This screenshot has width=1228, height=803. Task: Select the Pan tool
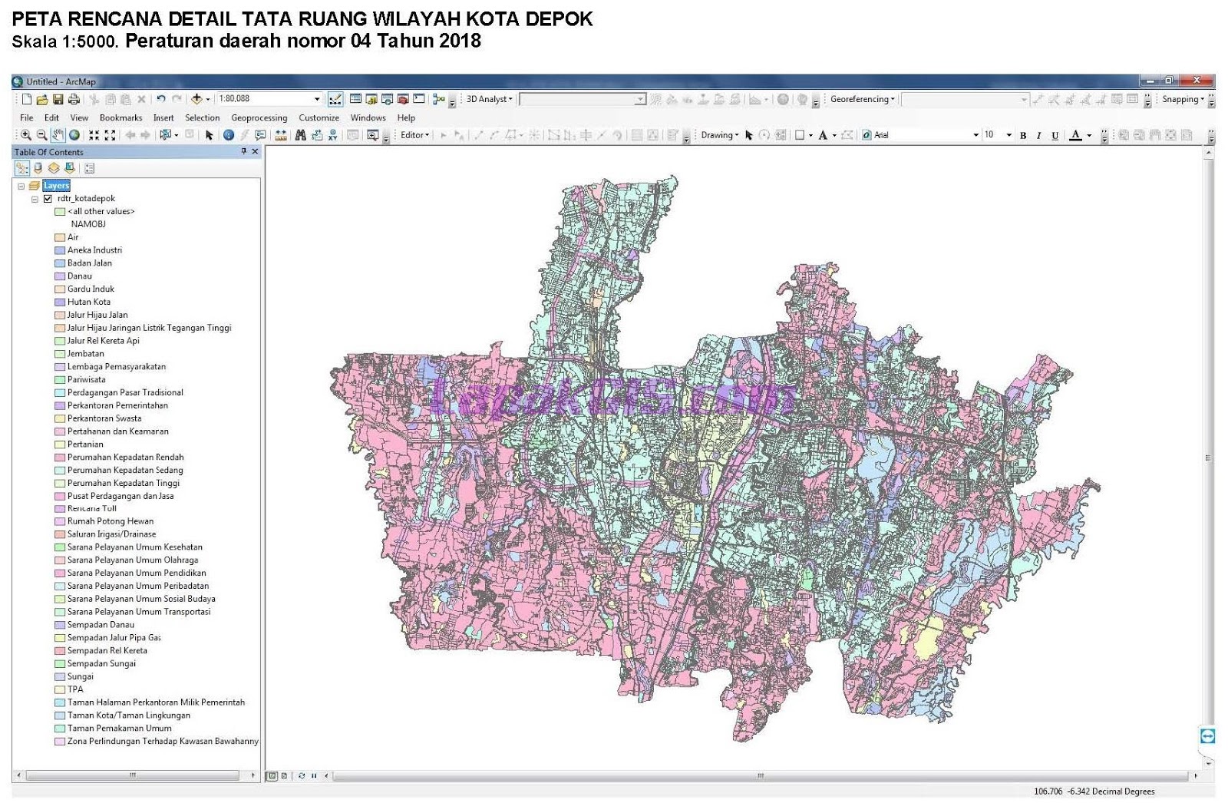[x=58, y=134]
